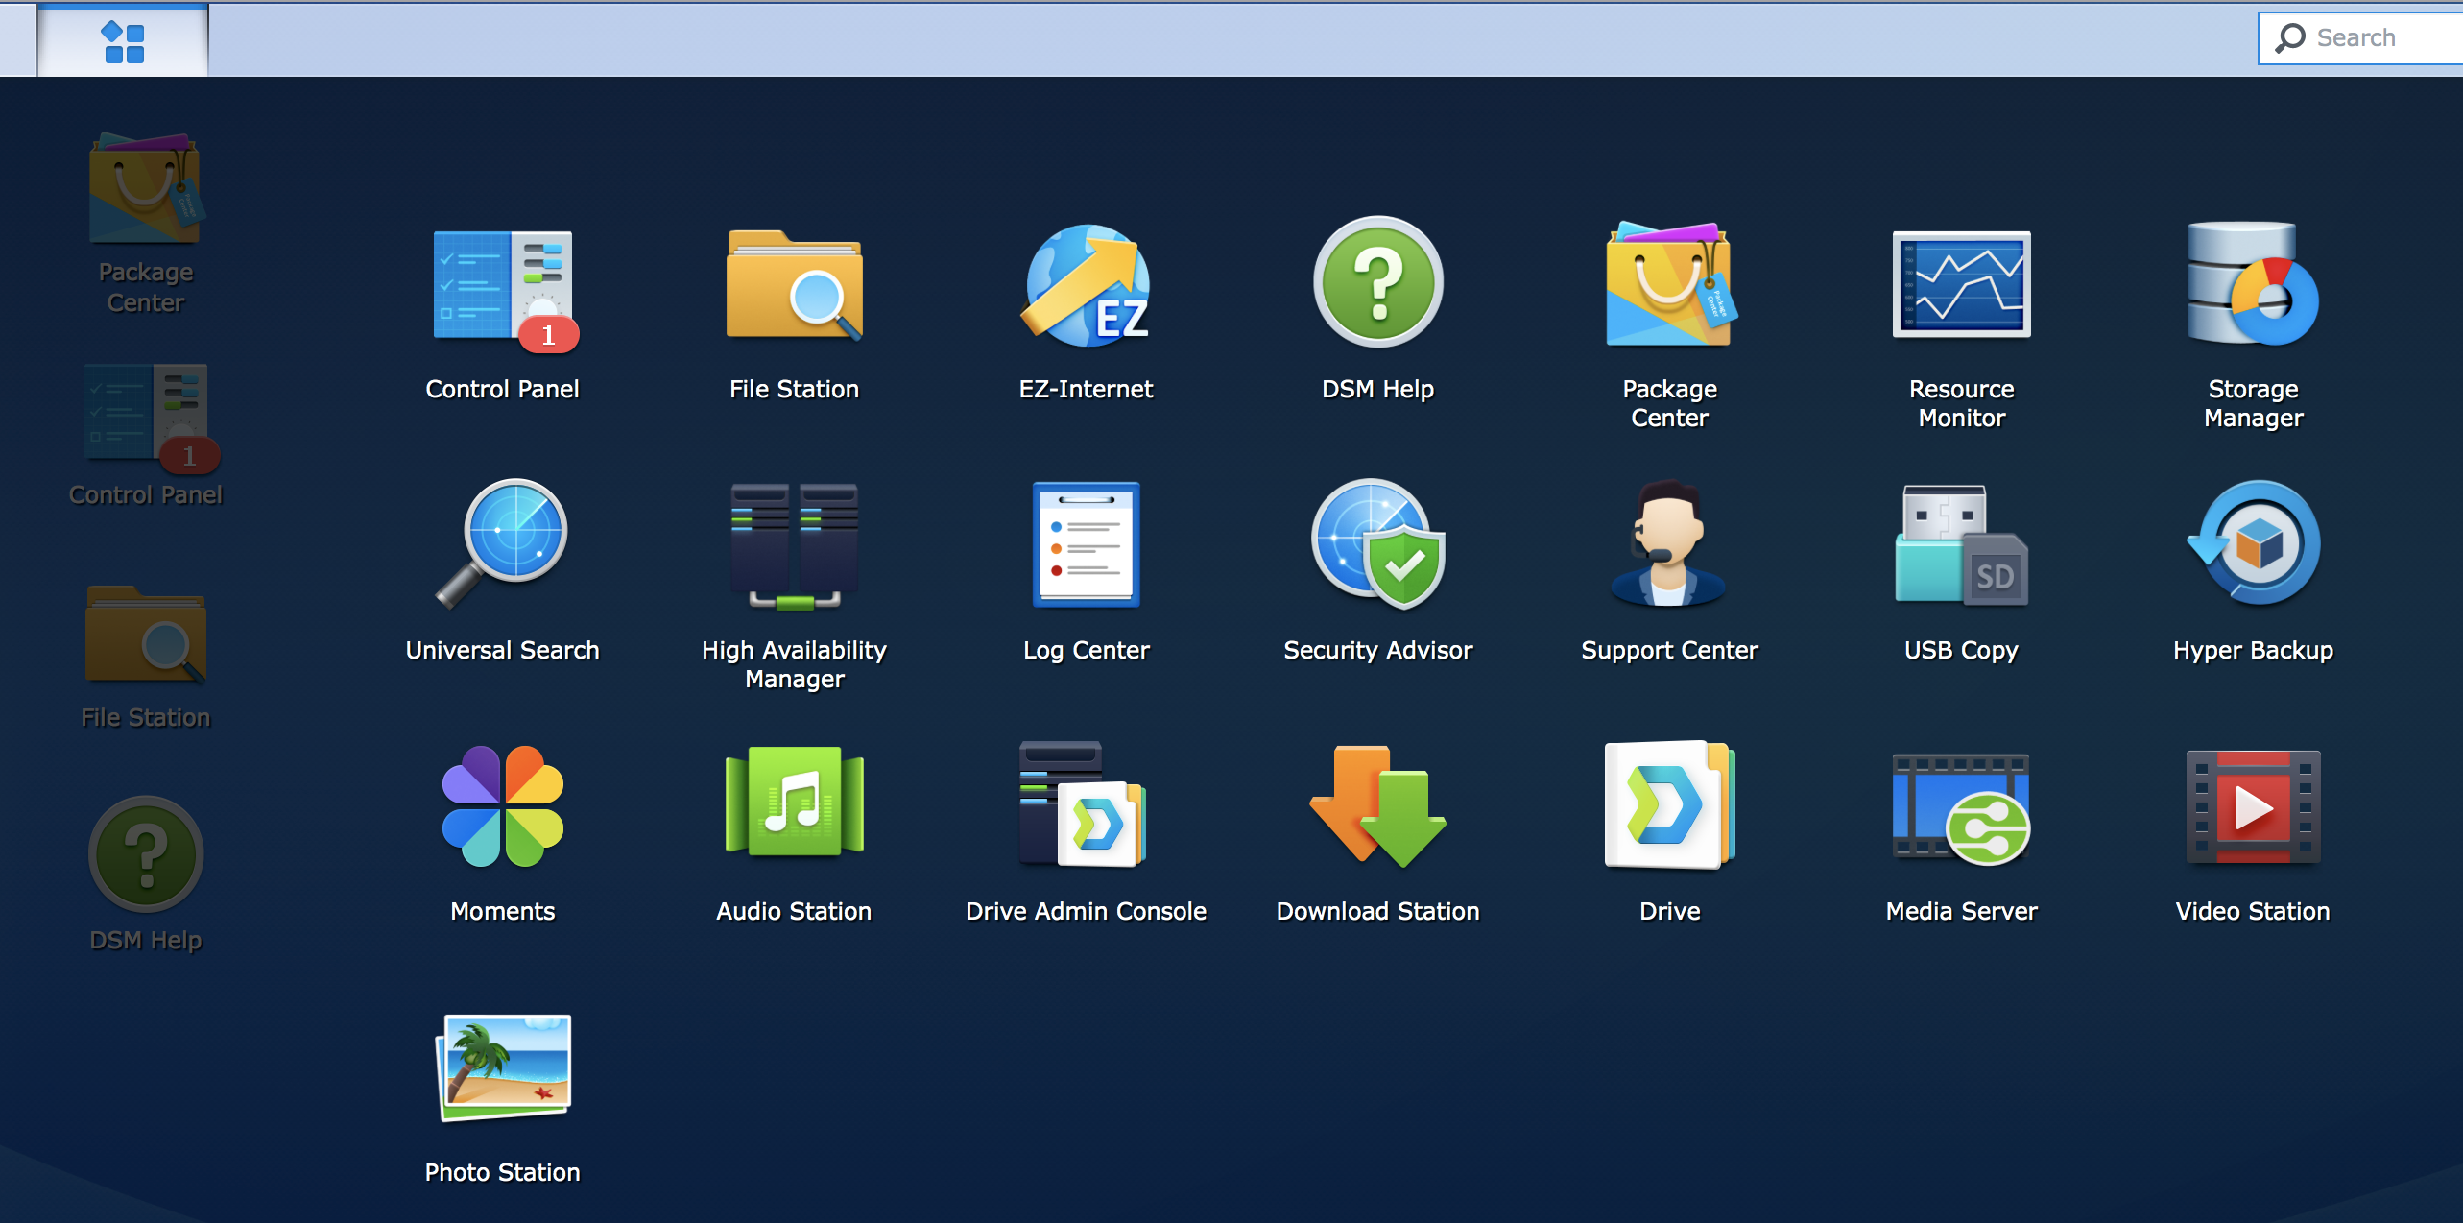Viewport: 2463px width, 1223px height.
Task: Open High Availability Manager
Action: pos(794,547)
